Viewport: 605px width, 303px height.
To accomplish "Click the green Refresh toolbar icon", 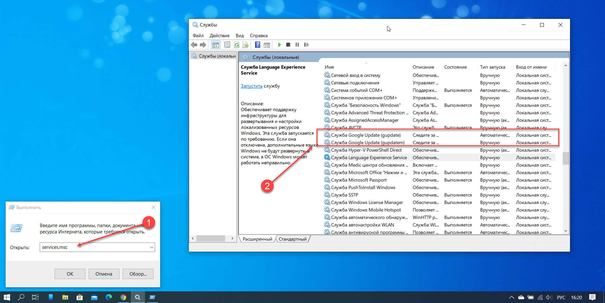I will point(236,45).
